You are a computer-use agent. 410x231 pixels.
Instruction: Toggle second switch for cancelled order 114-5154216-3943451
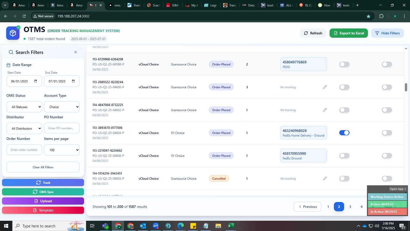[387, 178]
